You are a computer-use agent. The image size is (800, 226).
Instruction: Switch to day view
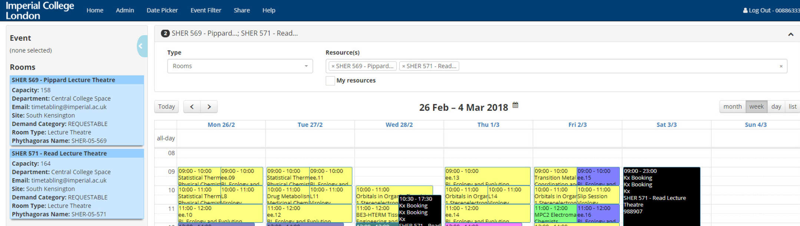(x=776, y=107)
